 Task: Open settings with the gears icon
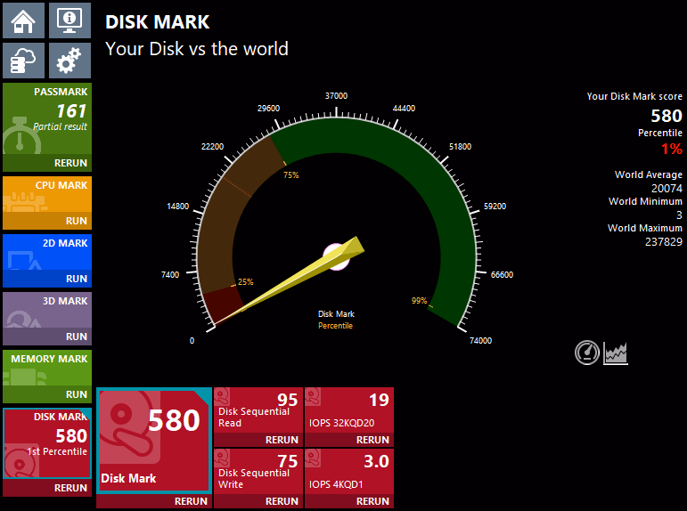click(70, 61)
